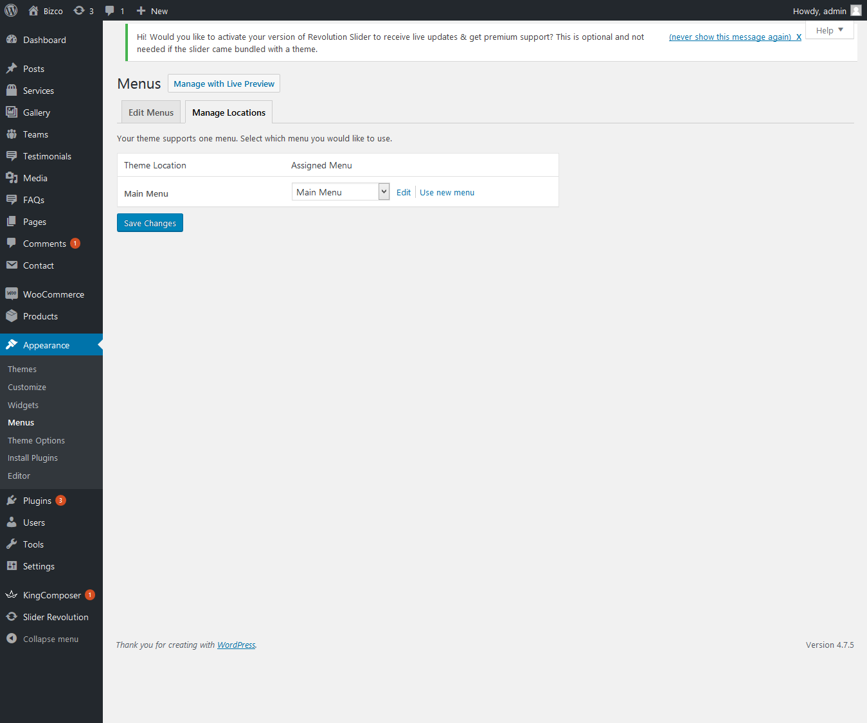The height and width of the screenshot is (723, 867).
Task: Click the Gallery icon in sidebar
Action: [12, 112]
